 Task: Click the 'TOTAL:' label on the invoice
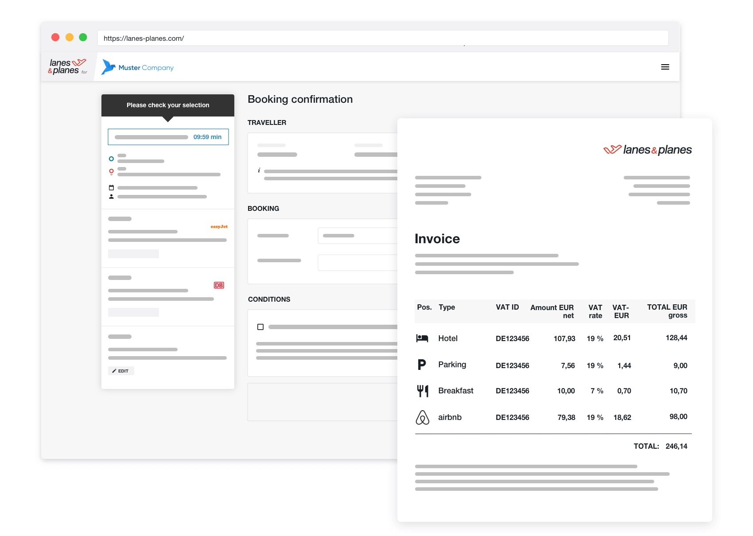646,447
